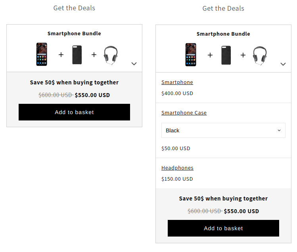Collapse right Smartphone Bundle details chevron
297x252 pixels.
point(283,64)
